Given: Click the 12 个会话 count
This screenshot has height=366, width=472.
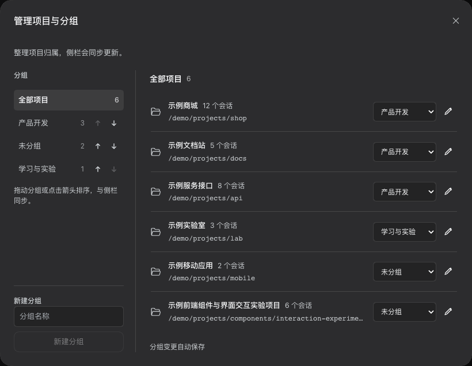Looking at the screenshot, I should 218,106.
